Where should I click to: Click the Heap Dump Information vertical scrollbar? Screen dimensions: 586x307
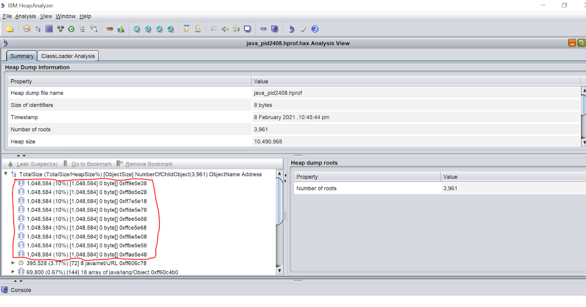point(583,105)
